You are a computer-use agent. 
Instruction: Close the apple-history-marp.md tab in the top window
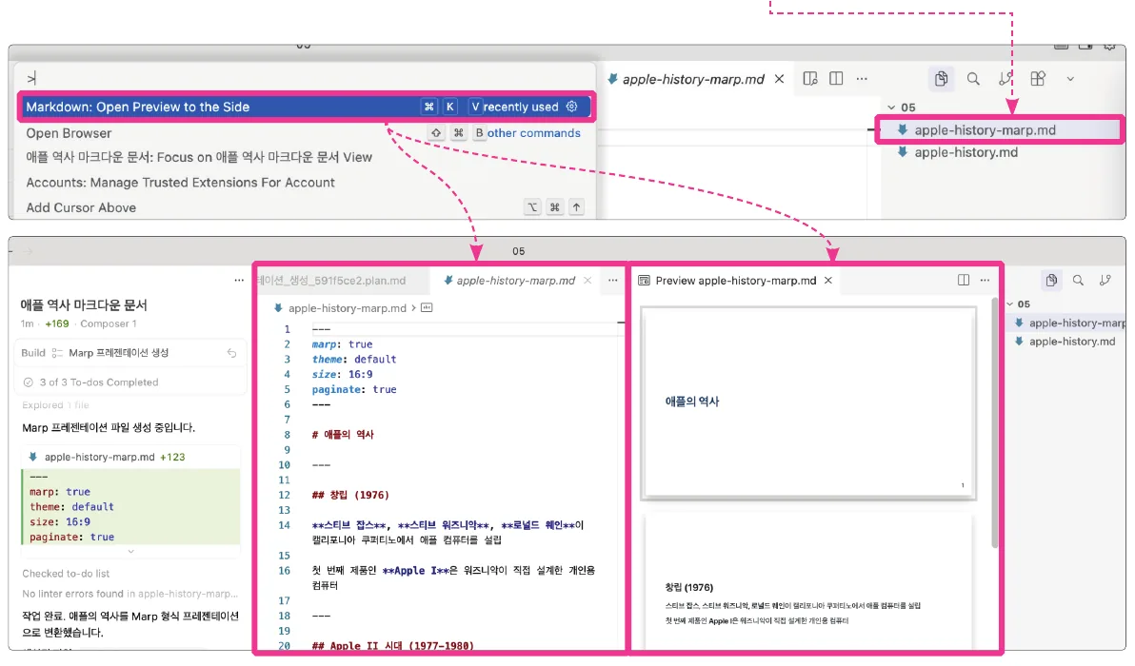(x=779, y=79)
